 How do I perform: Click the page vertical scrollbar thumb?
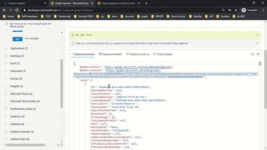pyautogui.click(x=265, y=79)
